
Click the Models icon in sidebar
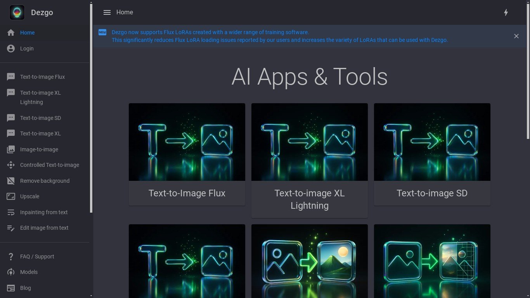(x=11, y=272)
